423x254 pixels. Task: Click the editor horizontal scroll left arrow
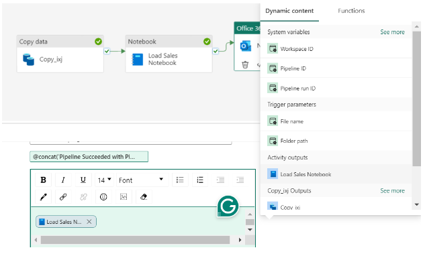click(x=36, y=240)
